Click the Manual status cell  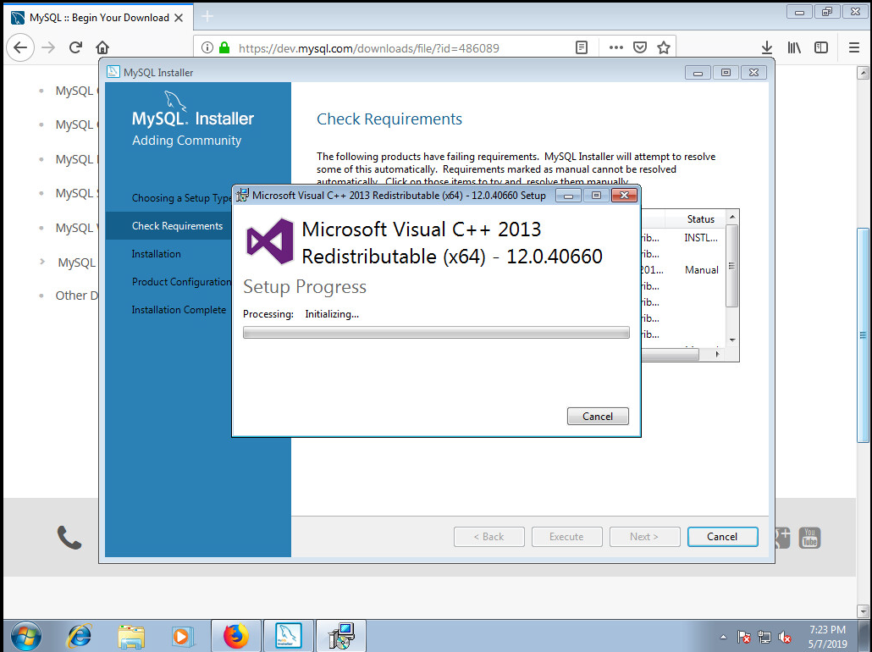(701, 270)
